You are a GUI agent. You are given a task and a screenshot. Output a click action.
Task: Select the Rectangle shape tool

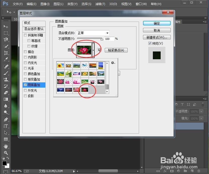click(6, 139)
